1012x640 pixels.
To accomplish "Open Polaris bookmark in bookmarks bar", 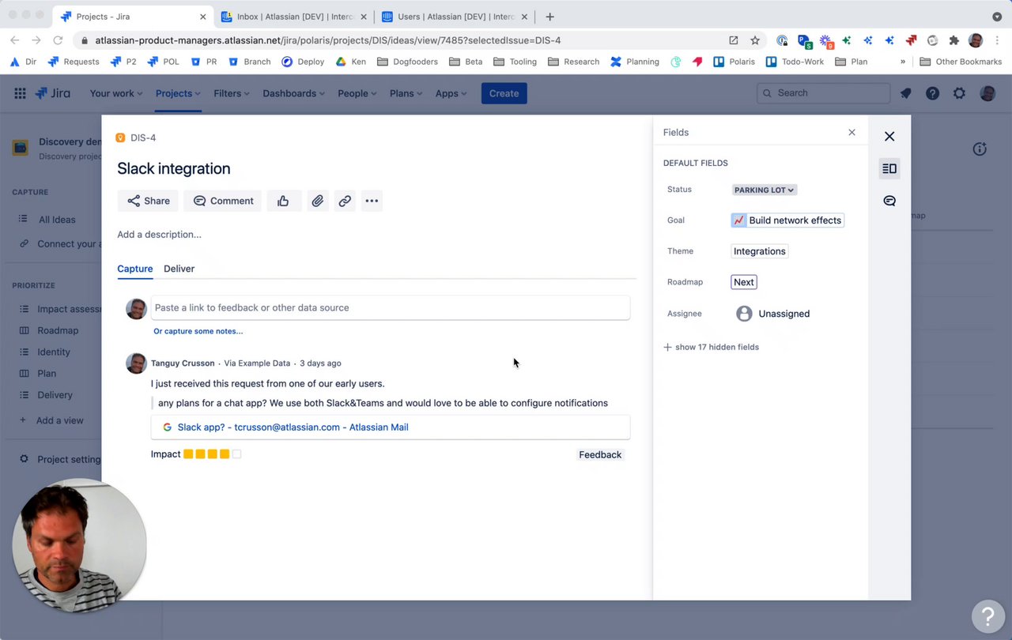I will click(734, 62).
